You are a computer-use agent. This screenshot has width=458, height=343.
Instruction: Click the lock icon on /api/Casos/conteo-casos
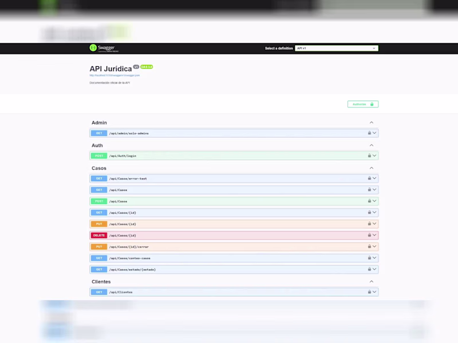(369, 258)
